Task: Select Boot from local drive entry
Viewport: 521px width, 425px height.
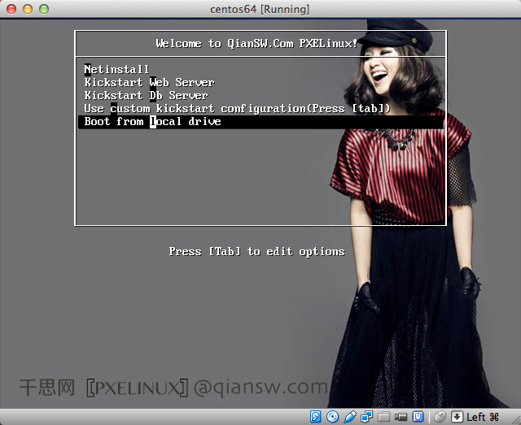Action: 153,122
